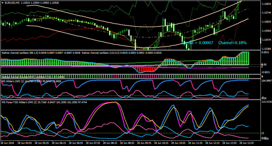
Task: Click price level 1.15654 on the axis
Action: coord(267,22)
